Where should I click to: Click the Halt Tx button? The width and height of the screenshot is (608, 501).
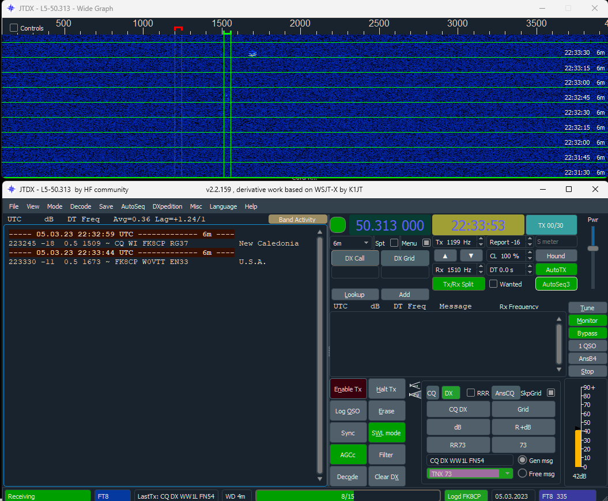click(386, 389)
